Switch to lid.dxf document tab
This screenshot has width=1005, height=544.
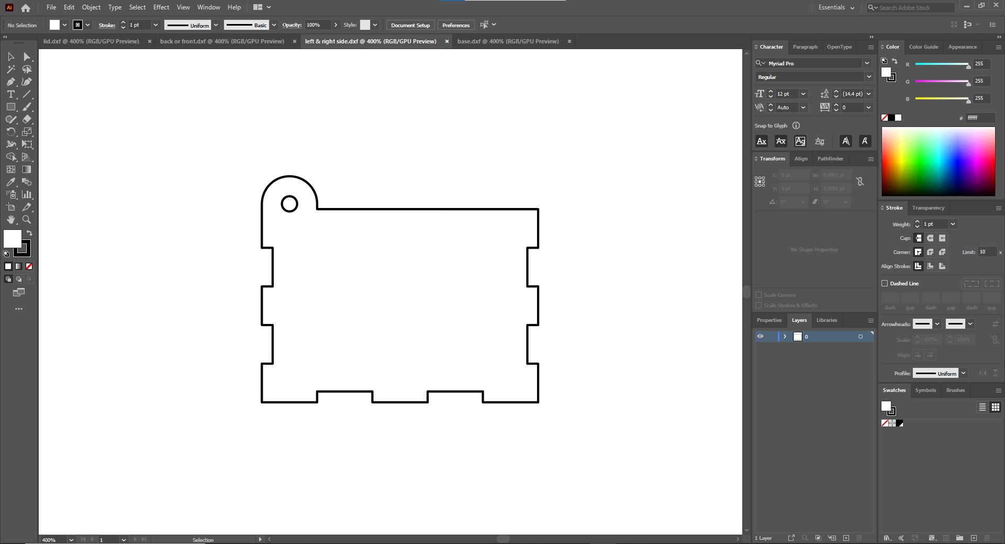point(91,41)
